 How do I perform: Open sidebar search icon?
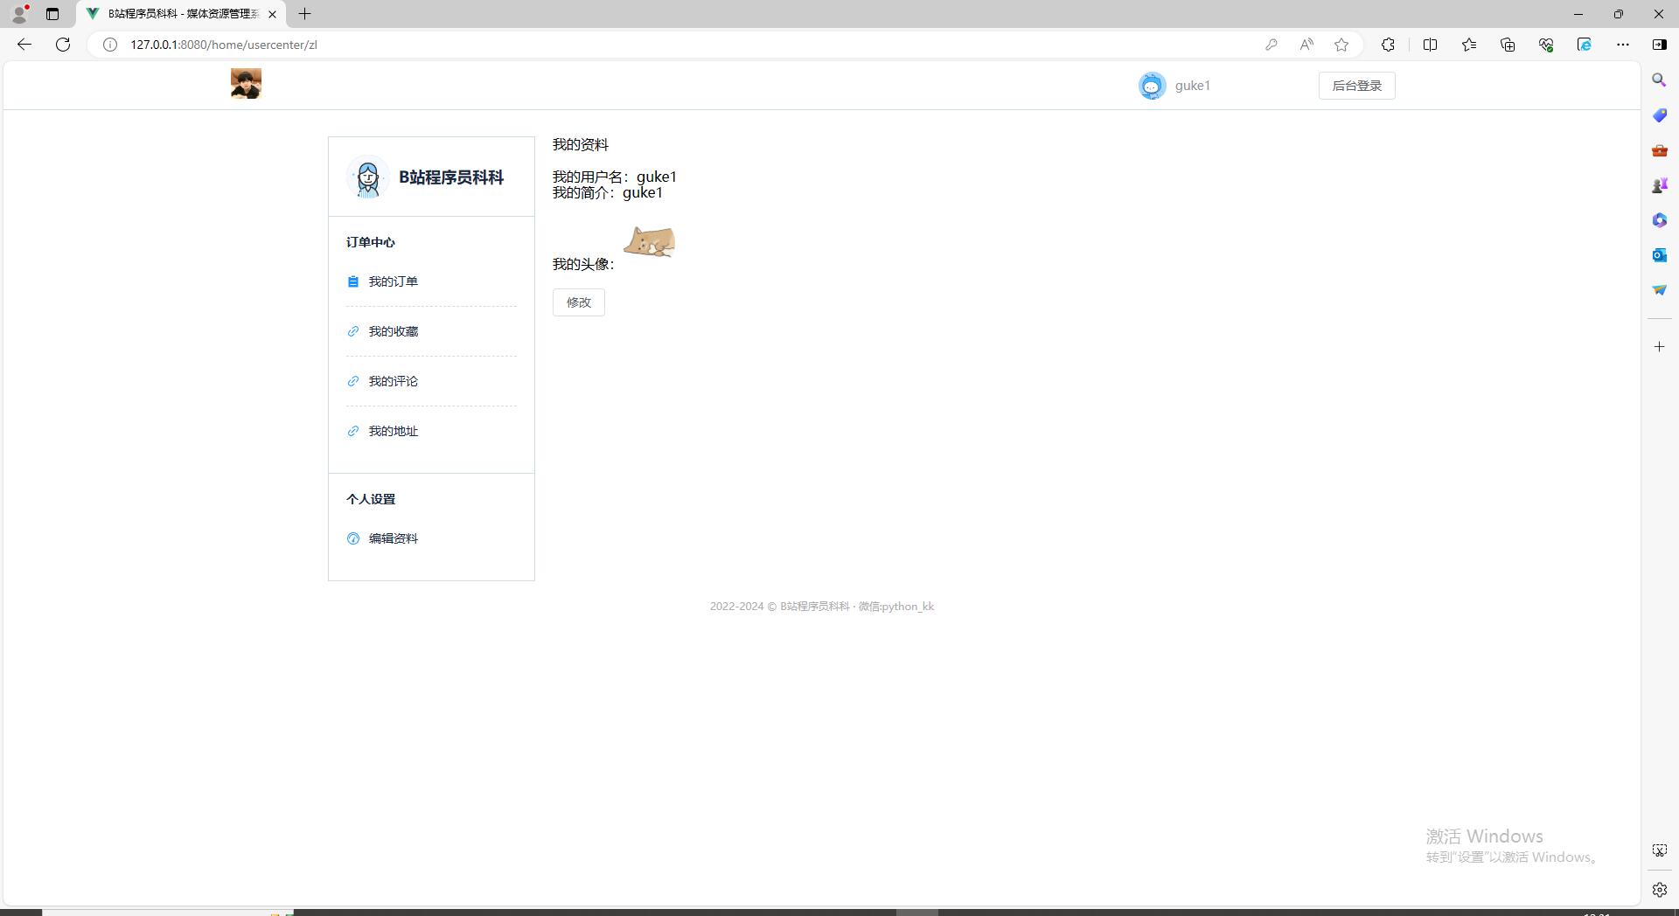click(1659, 80)
